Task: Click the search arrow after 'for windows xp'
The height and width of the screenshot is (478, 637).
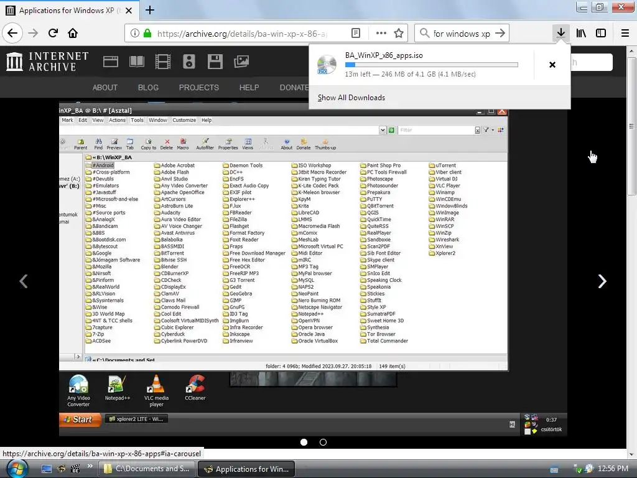Action: tap(500, 34)
